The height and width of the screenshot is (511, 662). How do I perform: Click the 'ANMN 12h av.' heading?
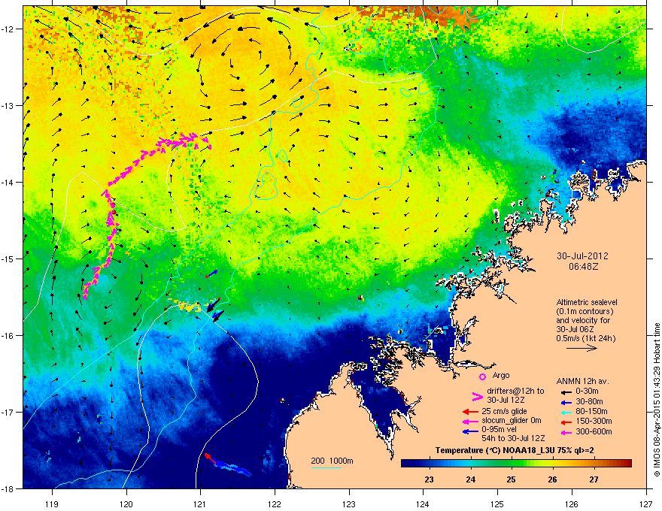tap(582, 382)
